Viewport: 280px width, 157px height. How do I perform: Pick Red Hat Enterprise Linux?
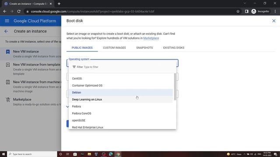pos(121,127)
